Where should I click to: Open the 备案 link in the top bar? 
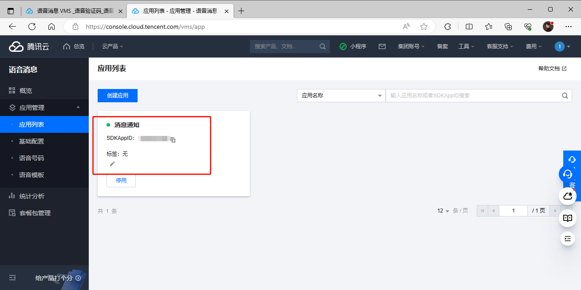click(x=442, y=46)
